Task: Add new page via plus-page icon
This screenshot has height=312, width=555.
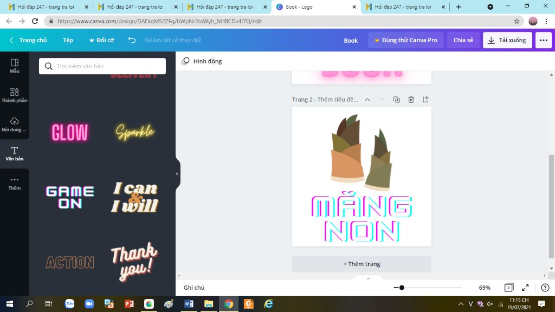Action: (425, 100)
